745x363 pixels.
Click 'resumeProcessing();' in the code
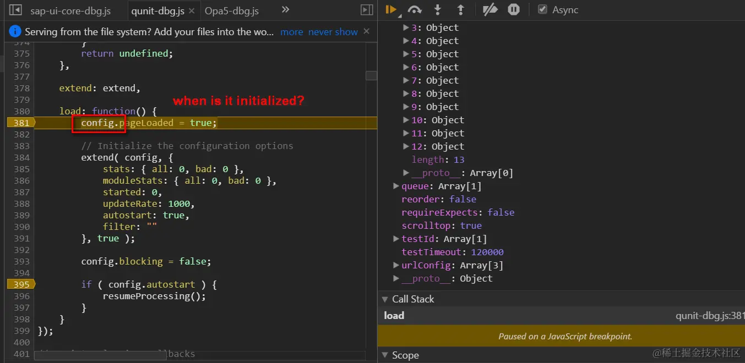pos(154,296)
